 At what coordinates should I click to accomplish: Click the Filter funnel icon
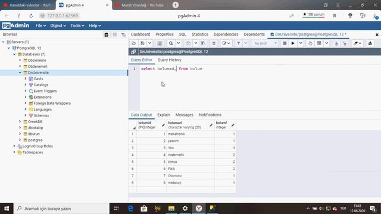pyautogui.click(x=239, y=43)
